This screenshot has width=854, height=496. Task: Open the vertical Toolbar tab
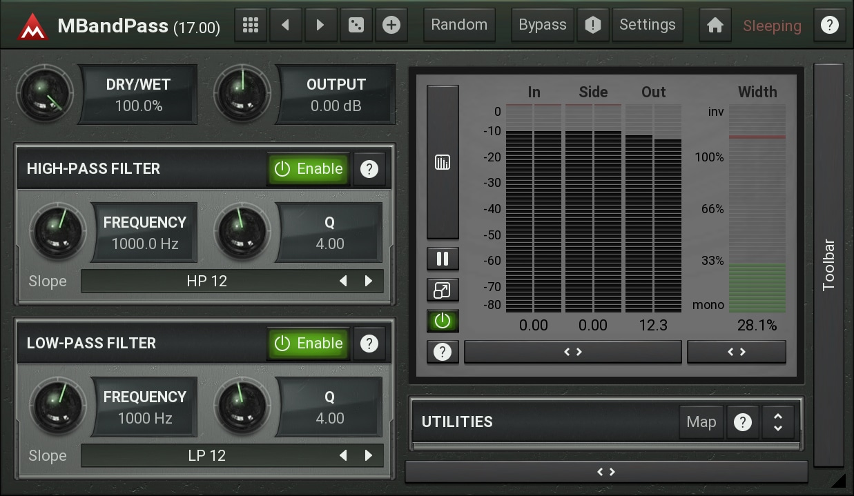click(828, 265)
